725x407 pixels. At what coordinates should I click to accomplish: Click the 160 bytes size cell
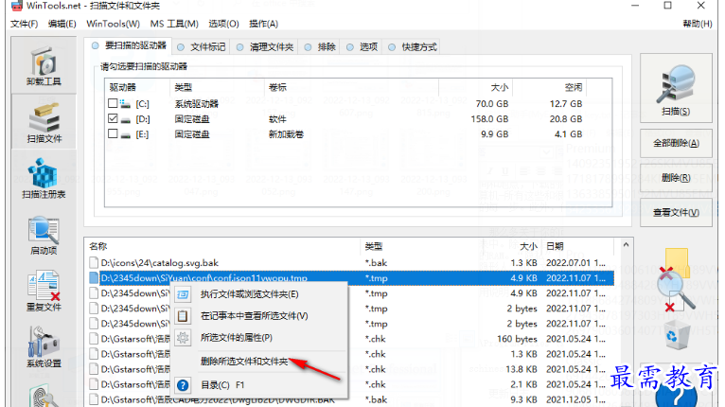pos(517,339)
